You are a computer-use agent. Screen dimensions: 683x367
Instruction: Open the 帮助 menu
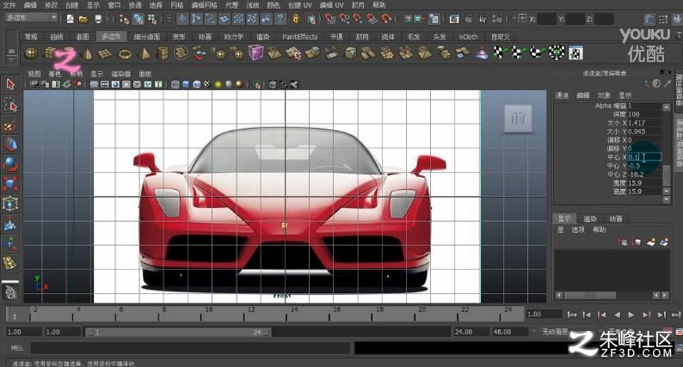tap(379, 5)
